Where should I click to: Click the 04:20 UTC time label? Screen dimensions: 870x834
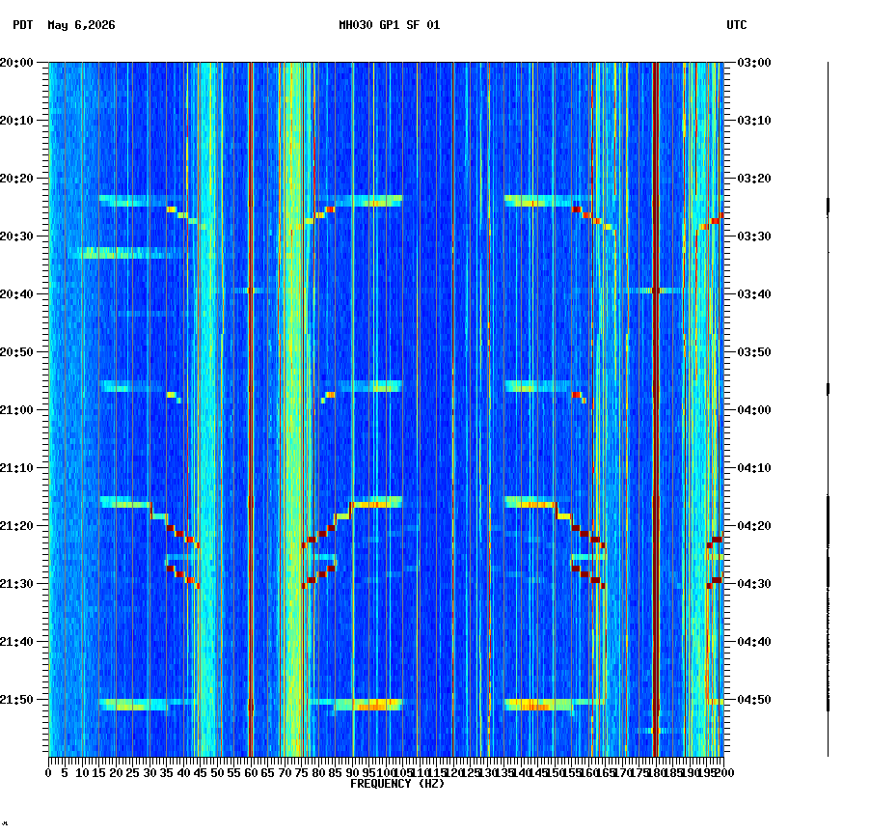click(x=754, y=525)
